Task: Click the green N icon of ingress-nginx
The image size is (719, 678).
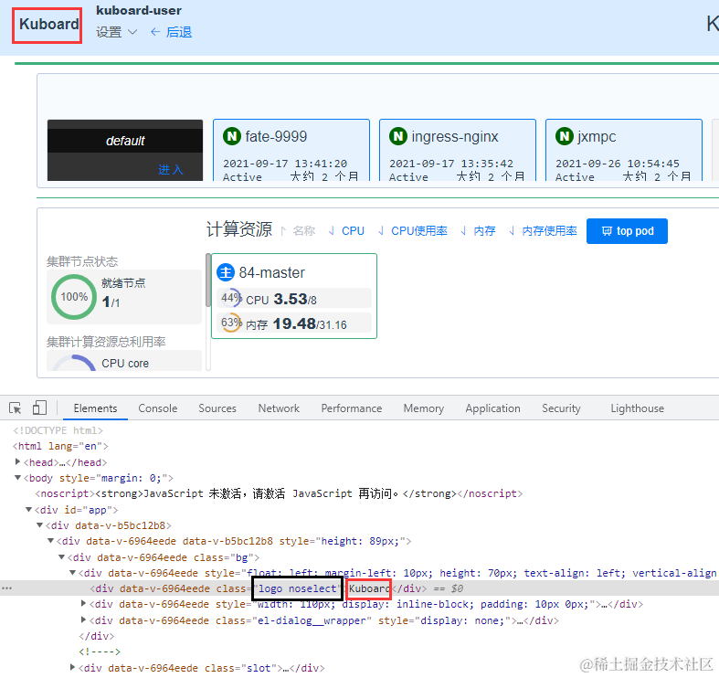Action: click(398, 136)
